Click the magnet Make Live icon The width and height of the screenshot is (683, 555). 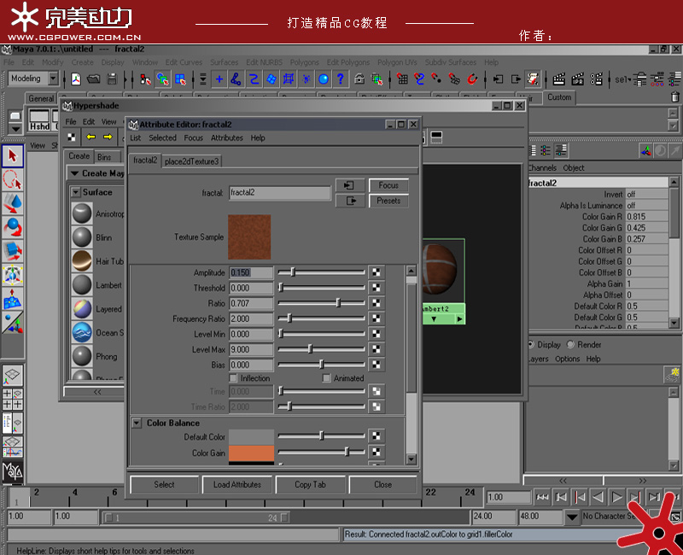click(x=472, y=79)
